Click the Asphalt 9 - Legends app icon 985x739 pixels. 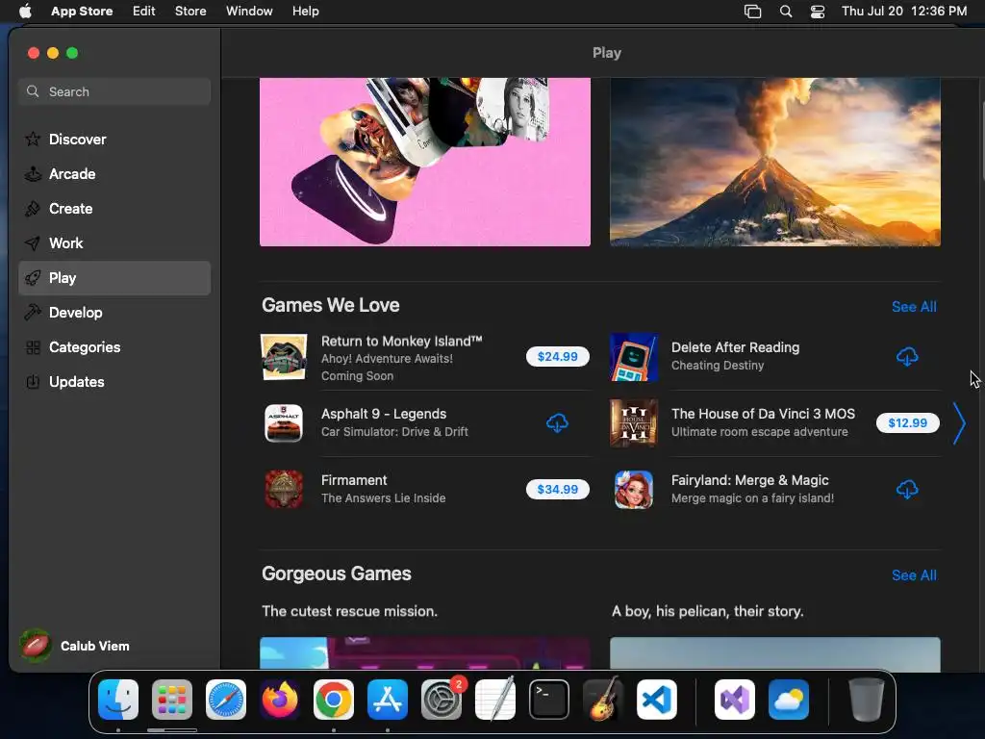click(284, 423)
